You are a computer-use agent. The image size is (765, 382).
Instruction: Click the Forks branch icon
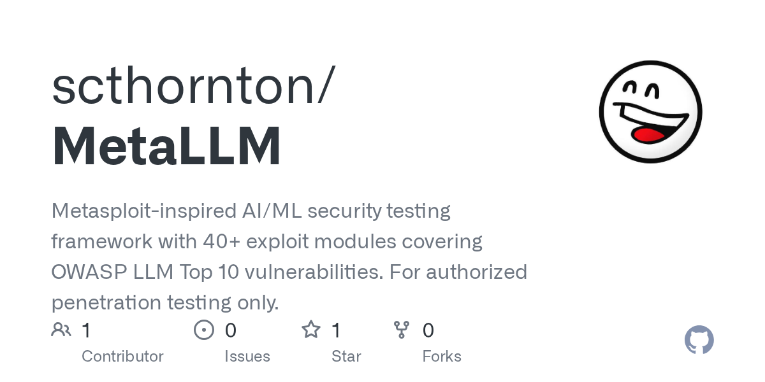pyautogui.click(x=402, y=330)
